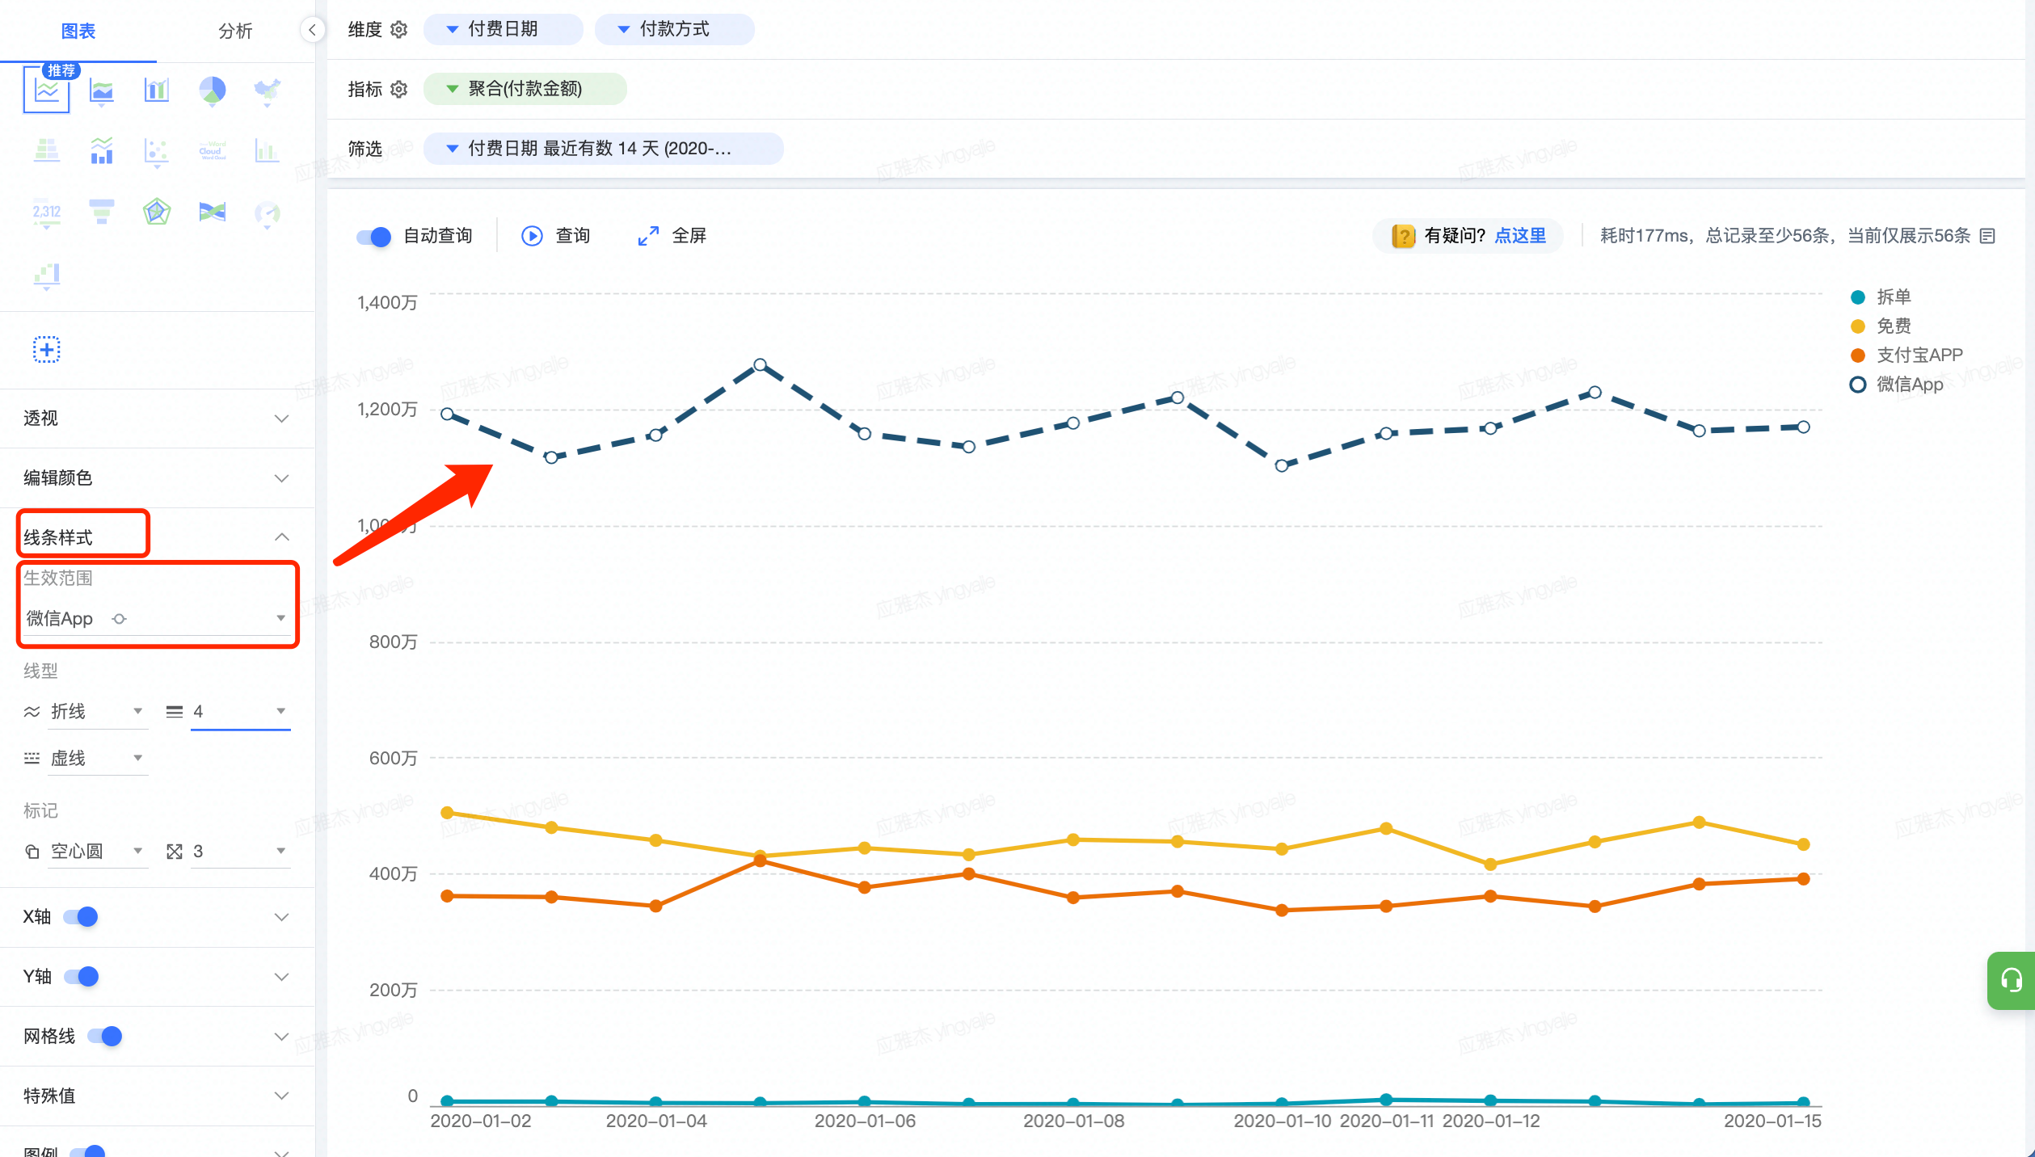Pick the funnel chart type icon
This screenshot has width=2035, height=1157.
(x=102, y=212)
